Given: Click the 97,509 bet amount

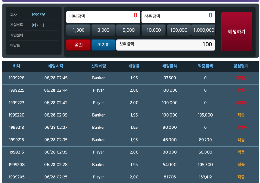Looking at the screenshot, I should coord(170,78).
